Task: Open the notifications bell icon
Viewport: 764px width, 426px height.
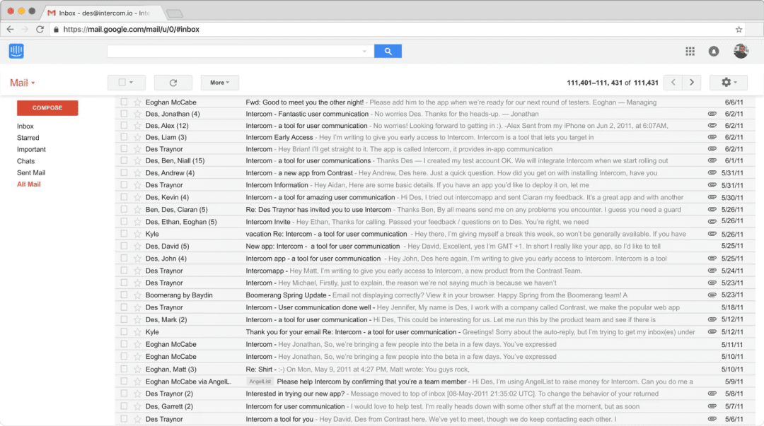Action: click(x=714, y=51)
